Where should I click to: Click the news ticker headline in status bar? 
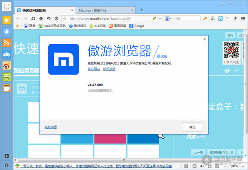[x=96, y=166]
